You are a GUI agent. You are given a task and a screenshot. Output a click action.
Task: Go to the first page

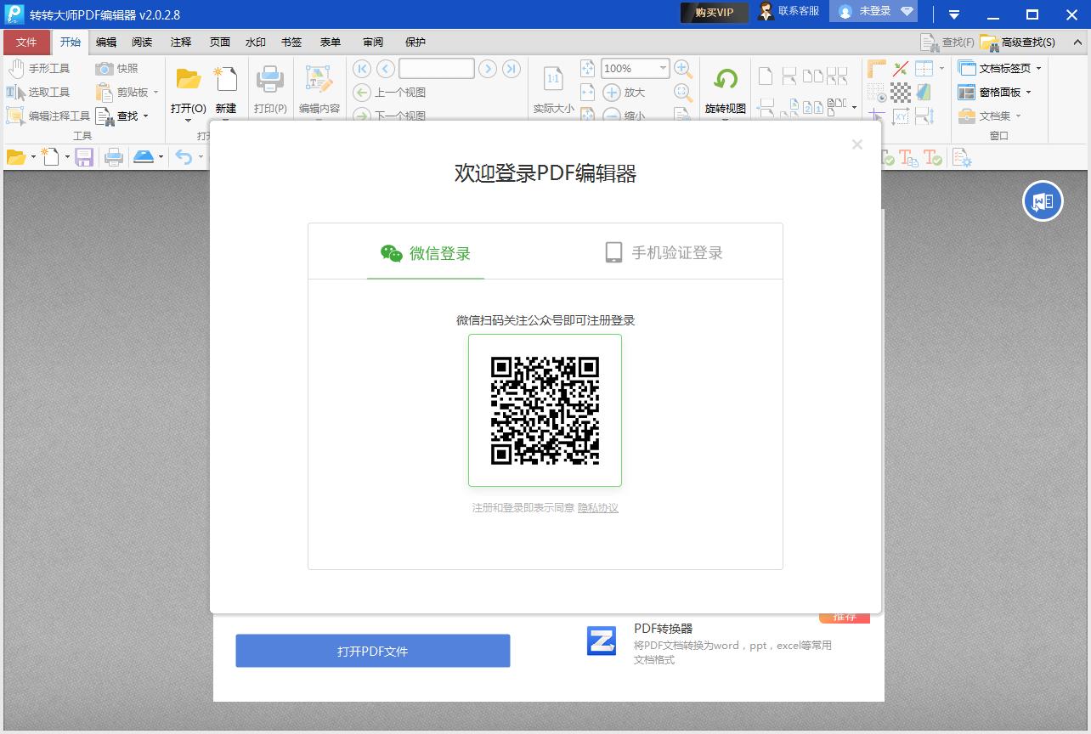(x=362, y=69)
